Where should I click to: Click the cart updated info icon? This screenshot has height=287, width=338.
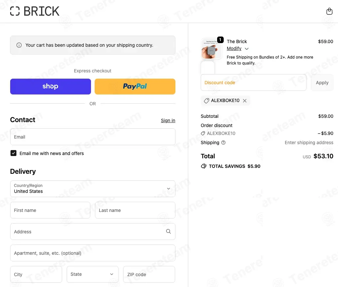19,45
